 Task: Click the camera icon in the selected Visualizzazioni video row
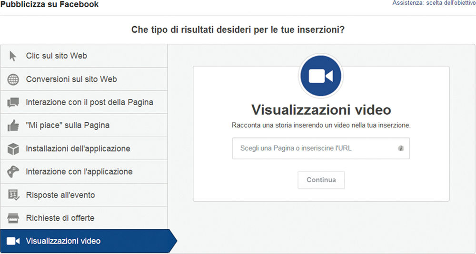pyautogui.click(x=13, y=241)
